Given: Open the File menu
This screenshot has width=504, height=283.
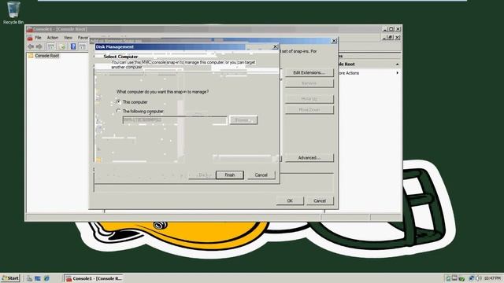Looking at the screenshot, I should 38,38.
